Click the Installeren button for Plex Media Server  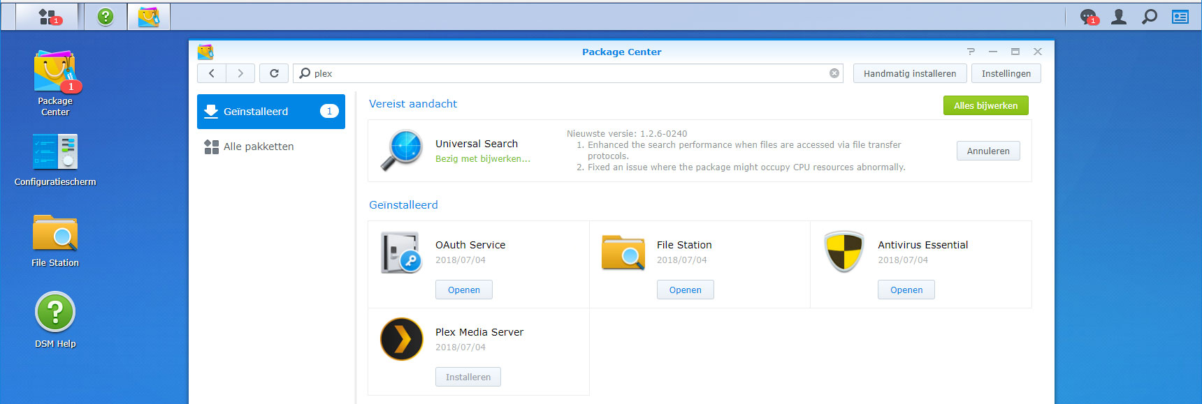point(468,377)
